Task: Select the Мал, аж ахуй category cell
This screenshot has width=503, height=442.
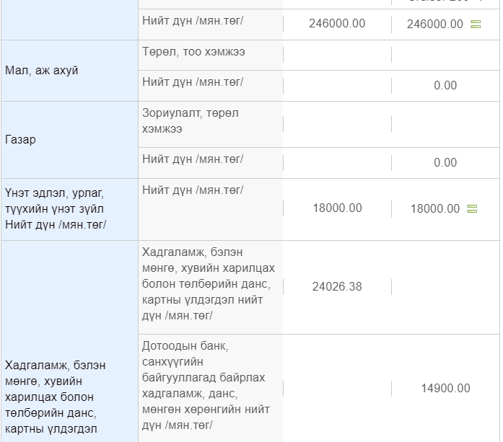Action: [69, 71]
